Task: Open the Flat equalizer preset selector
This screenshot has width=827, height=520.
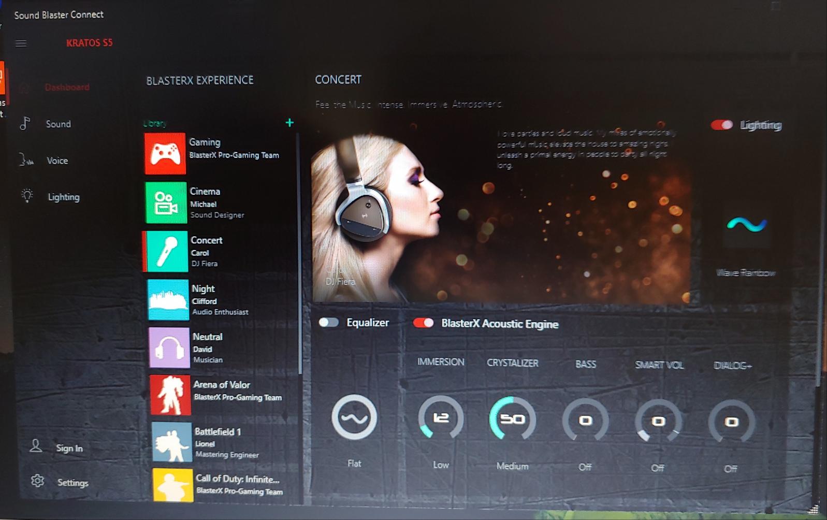Action: (354, 417)
